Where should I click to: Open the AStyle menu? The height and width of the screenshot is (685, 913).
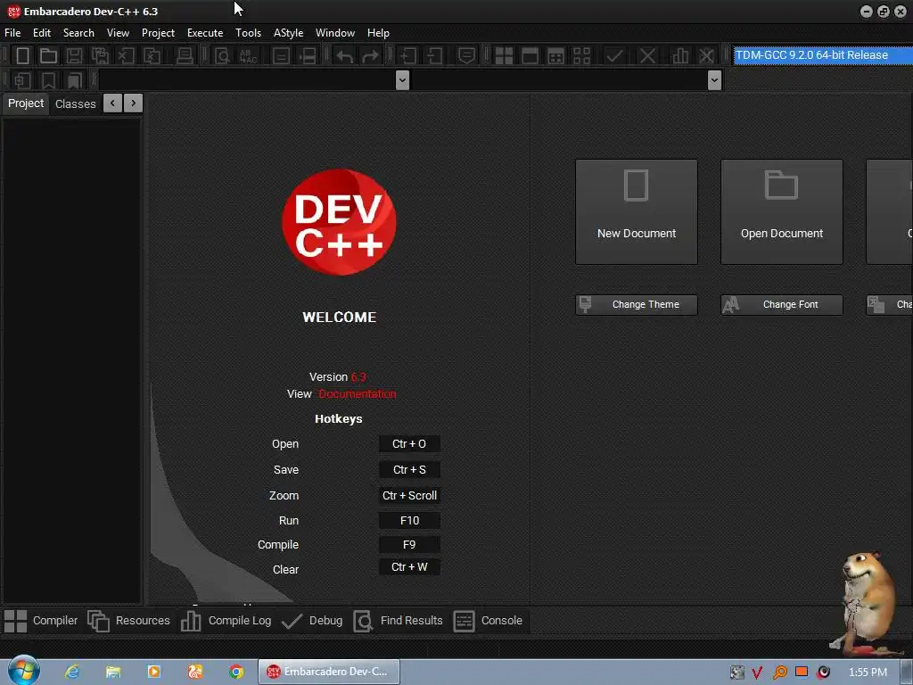coord(288,33)
